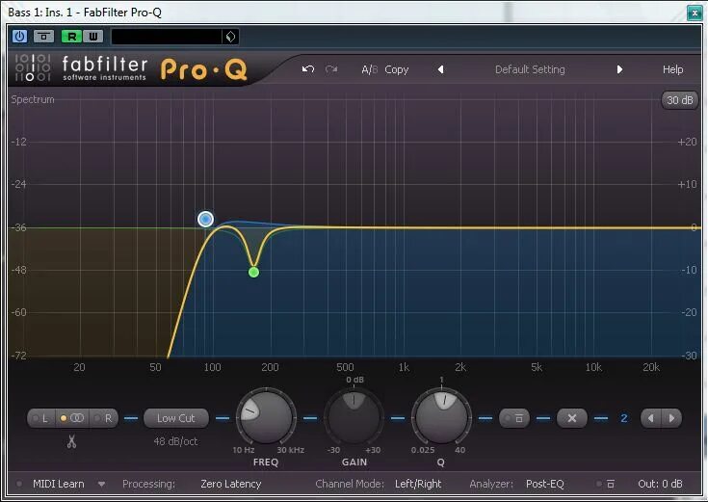Click the 0 dB gain reset label
Screen dimensions: 708x502
tap(354, 380)
